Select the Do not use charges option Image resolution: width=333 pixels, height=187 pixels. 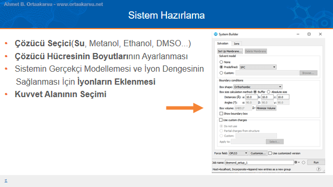pos(221,126)
